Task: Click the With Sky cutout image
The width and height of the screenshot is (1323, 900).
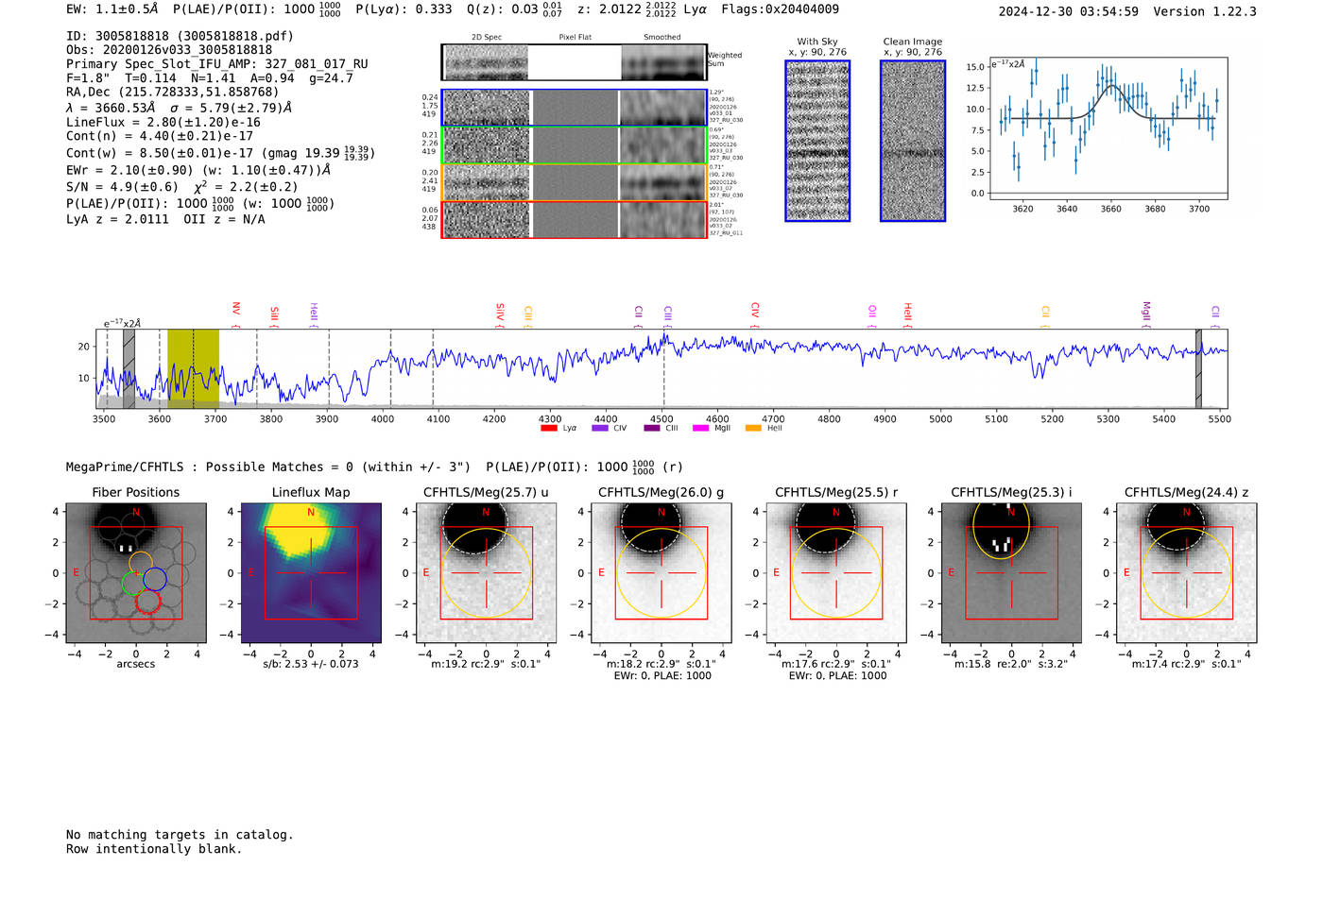Action: 817,141
